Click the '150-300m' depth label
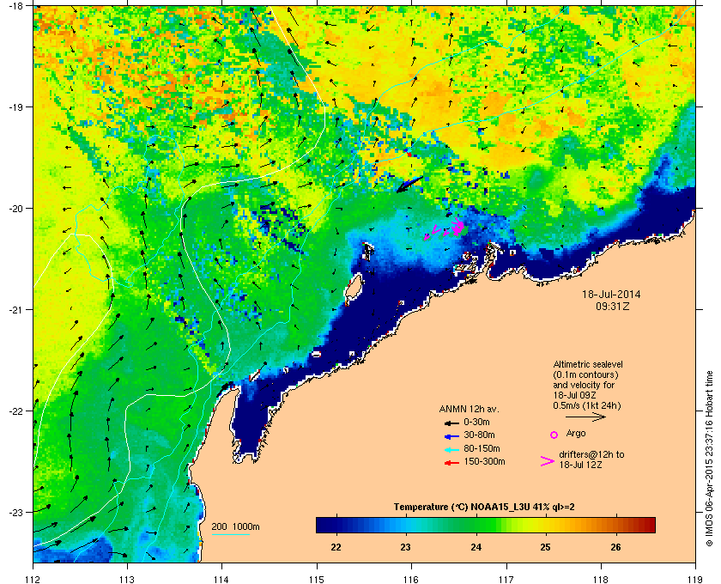The width and height of the screenshot is (721, 584). pyautogui.click(x=484, y=461)
